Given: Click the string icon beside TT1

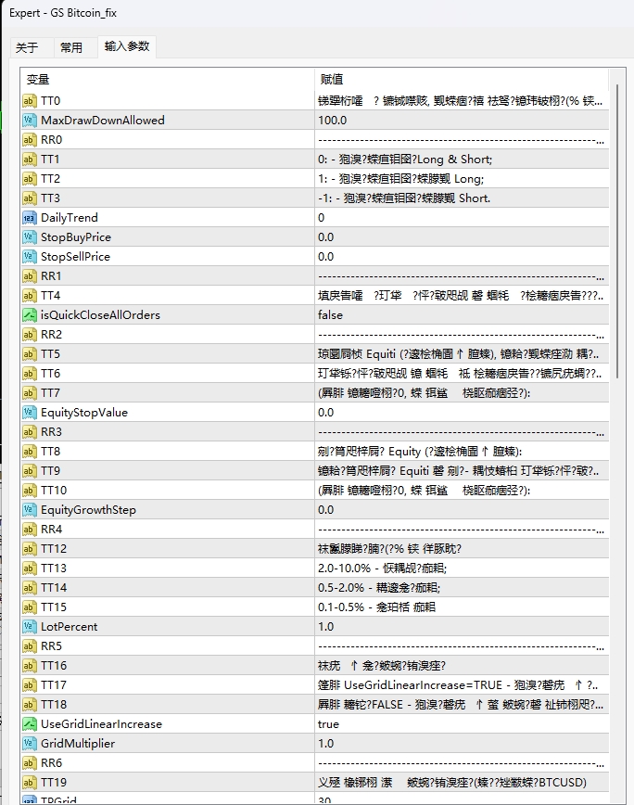Looking at the screenshot, I should pyautogui.click(x=30, y=160).
